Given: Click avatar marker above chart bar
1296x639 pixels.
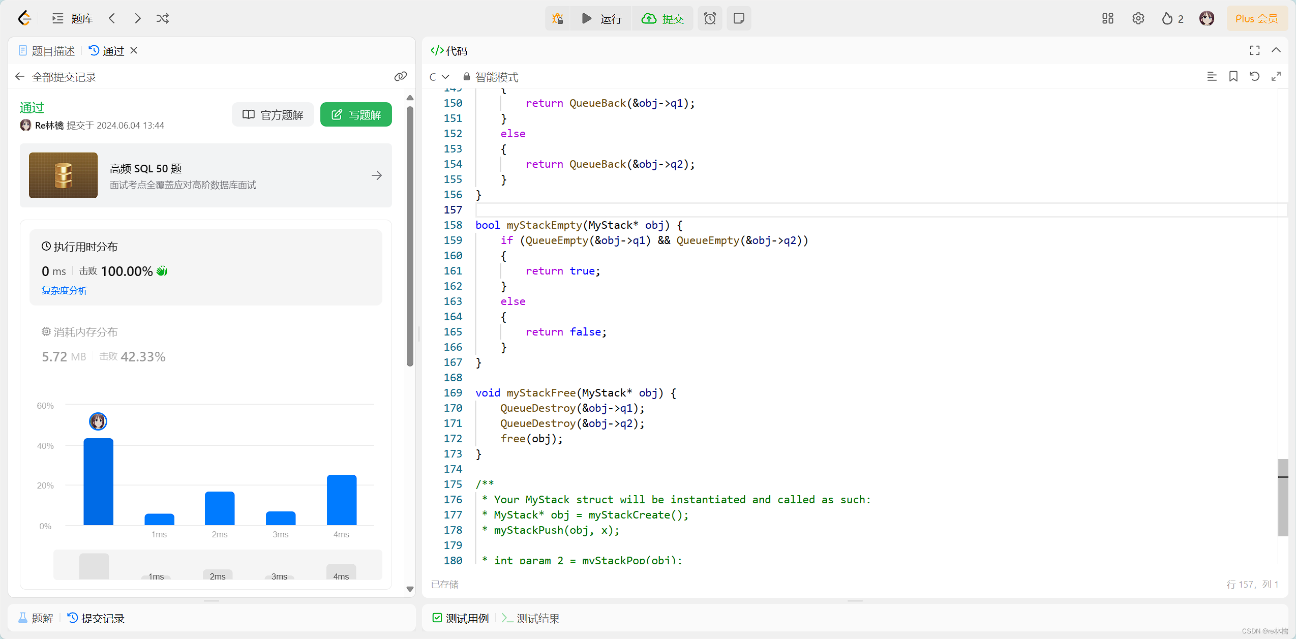Looking at the screenshot, I should [98, 421].
